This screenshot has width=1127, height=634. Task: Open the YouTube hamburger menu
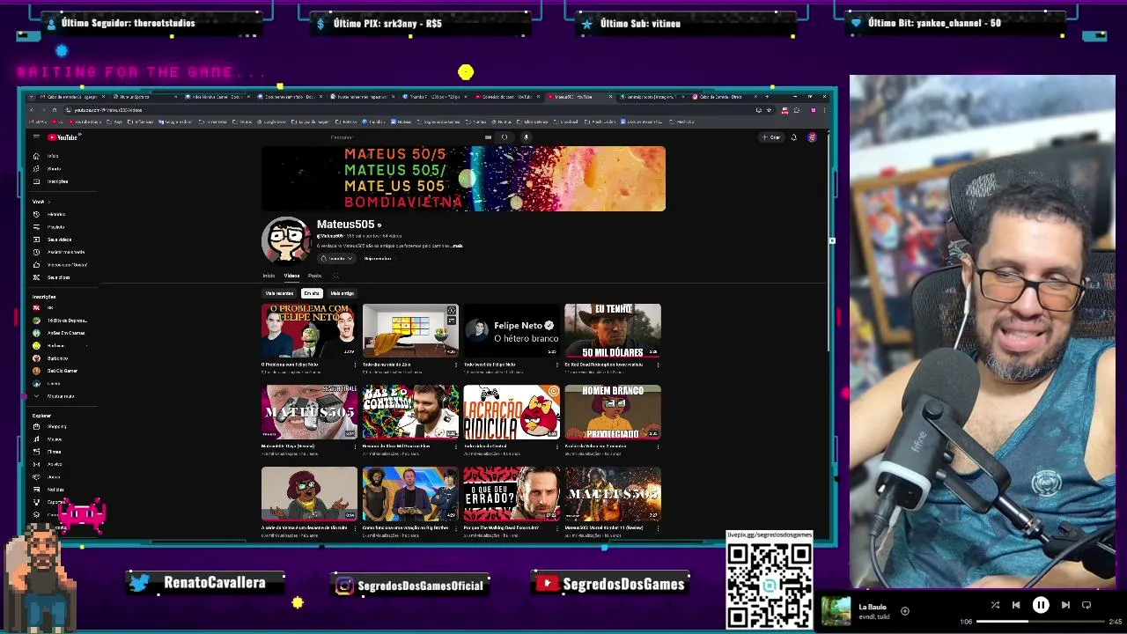click(x=36, y=136)
